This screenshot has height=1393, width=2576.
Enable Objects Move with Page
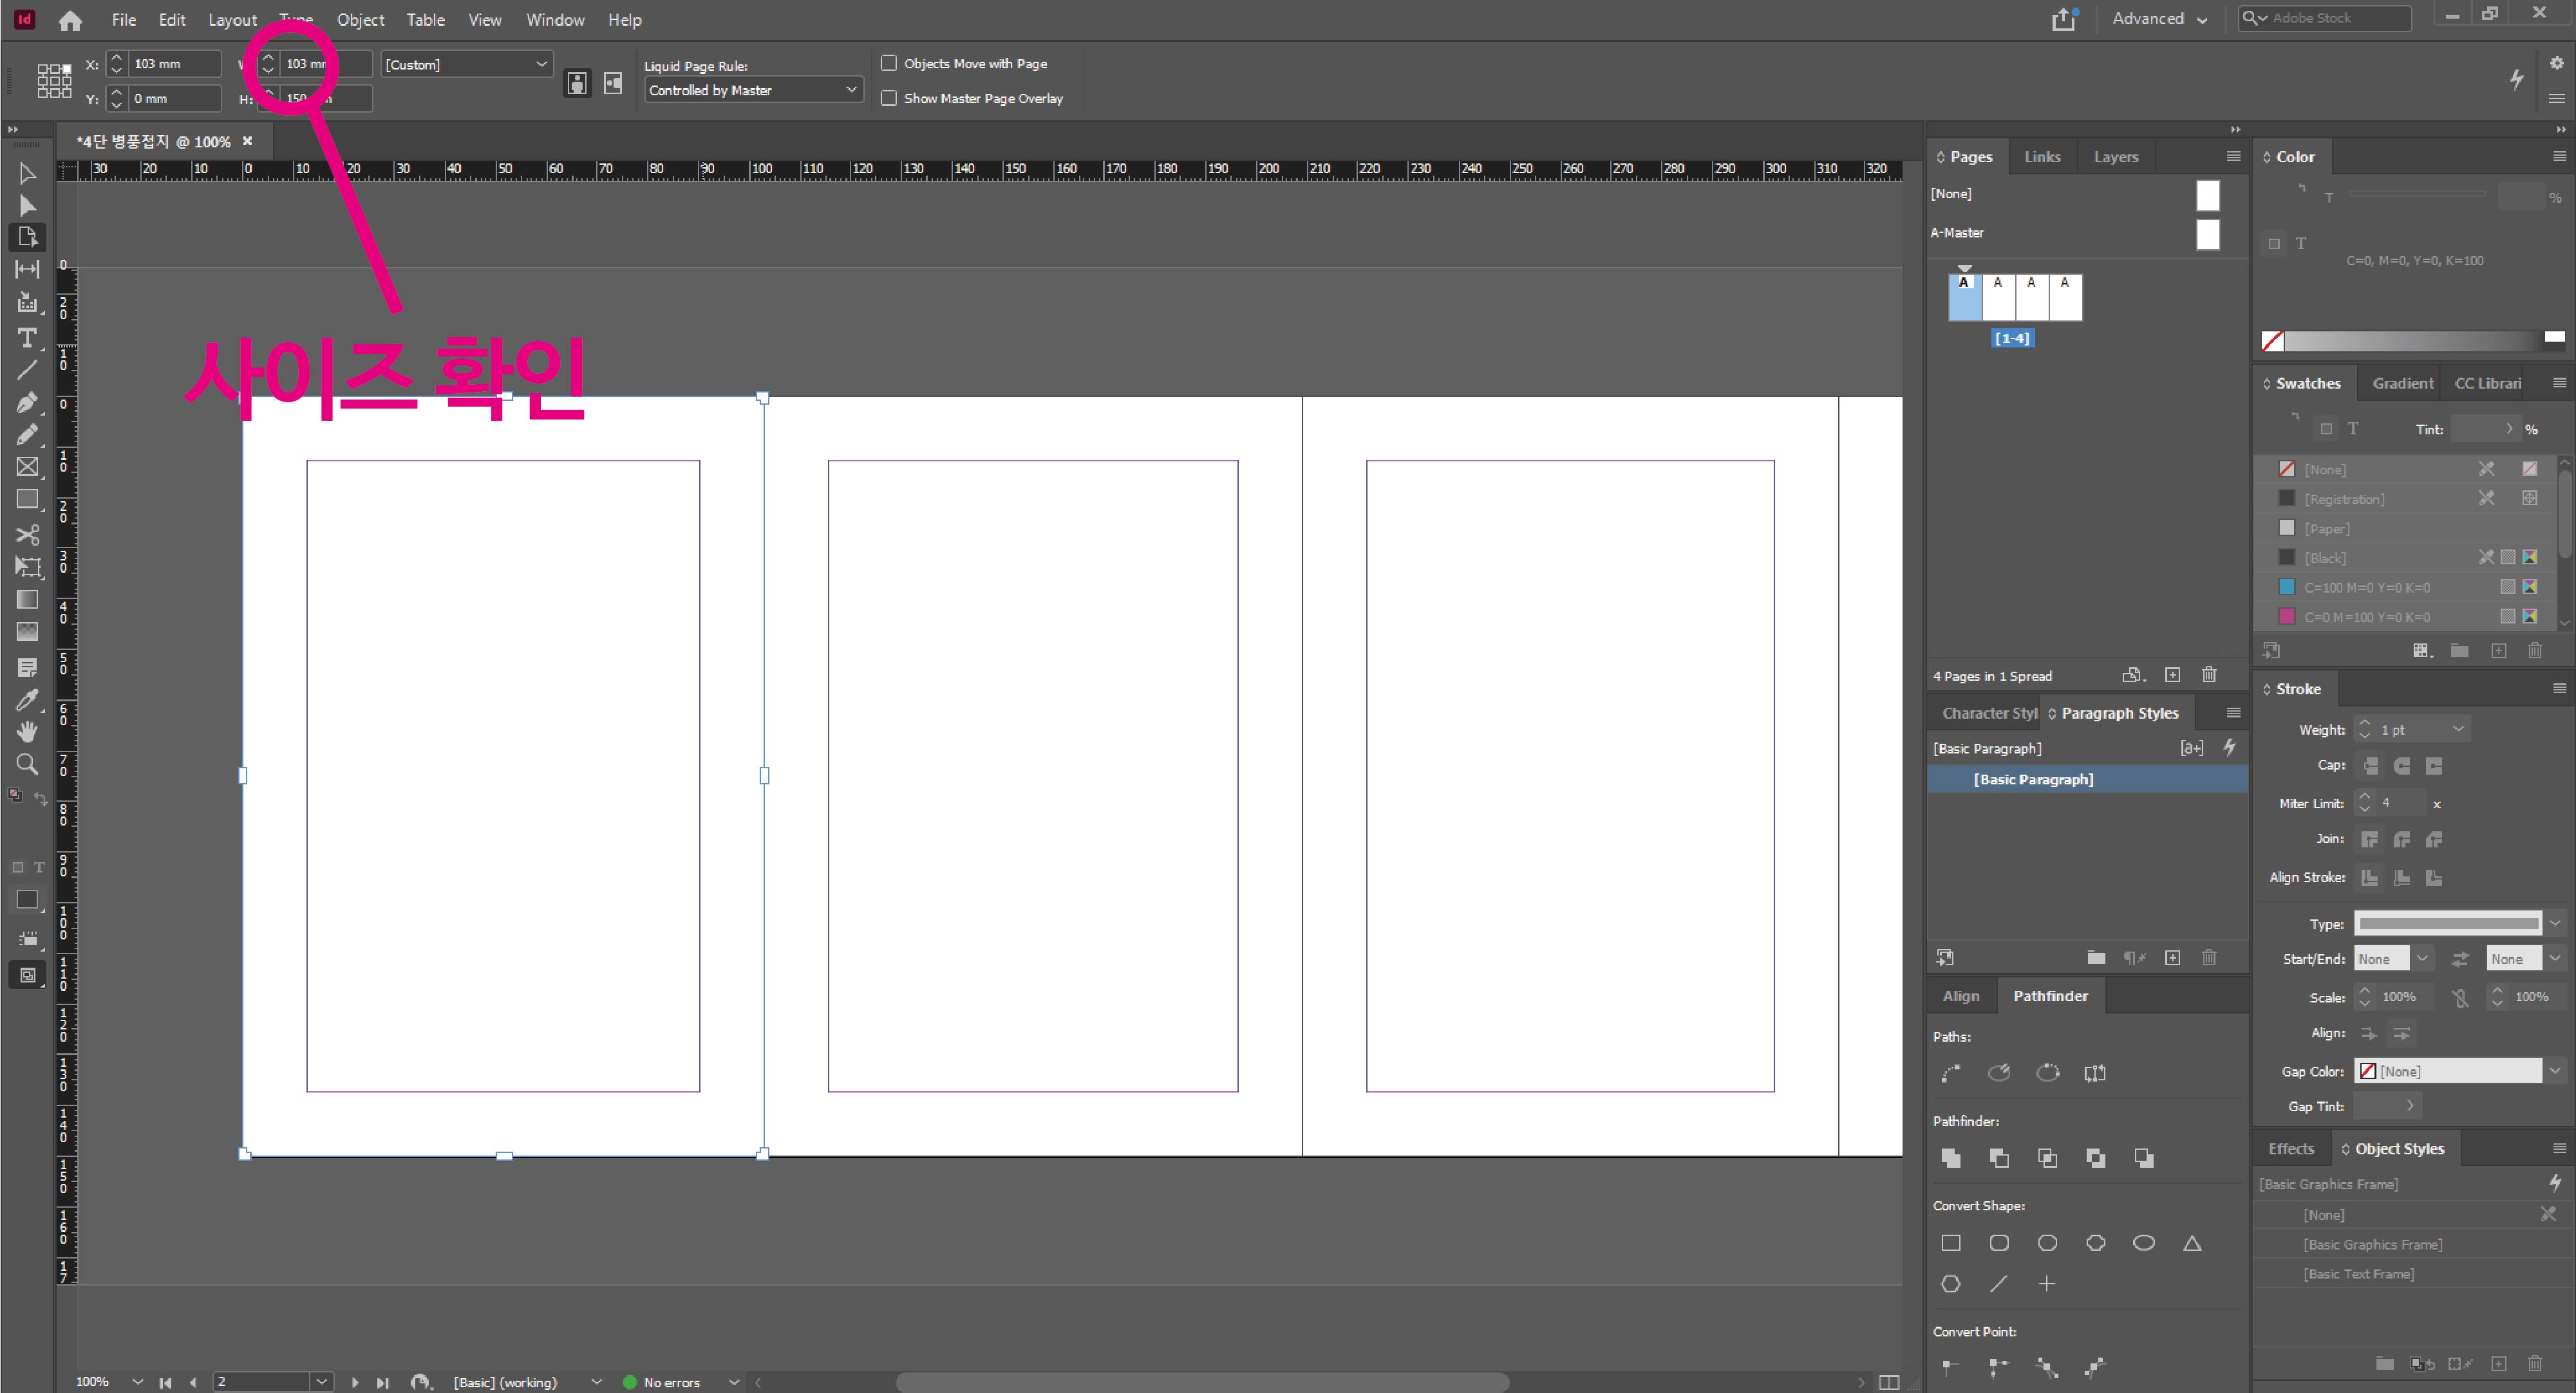888,63
